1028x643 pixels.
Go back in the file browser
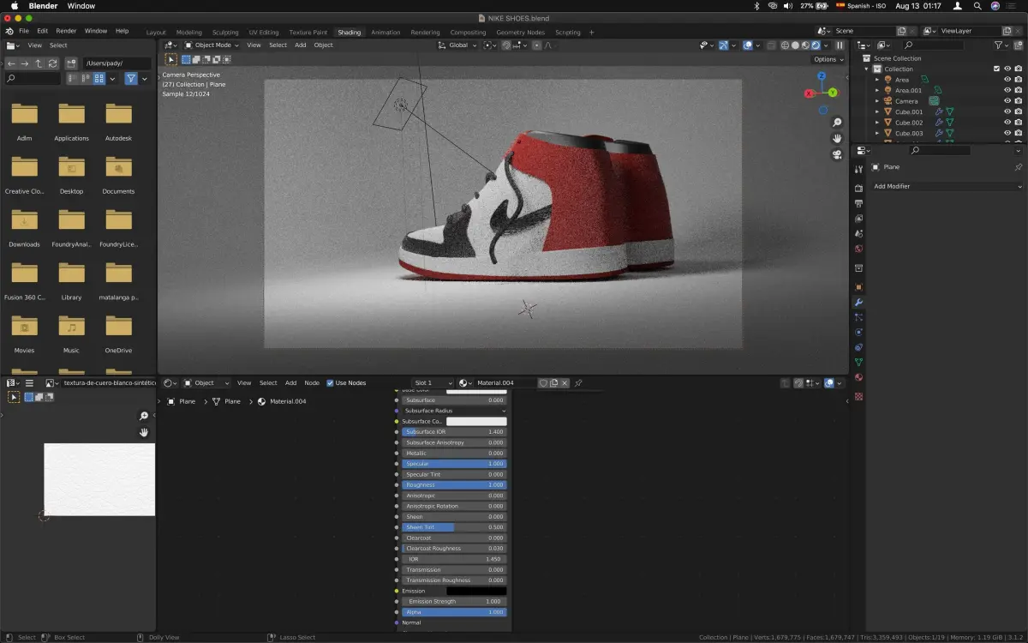[x=11, y=63]
